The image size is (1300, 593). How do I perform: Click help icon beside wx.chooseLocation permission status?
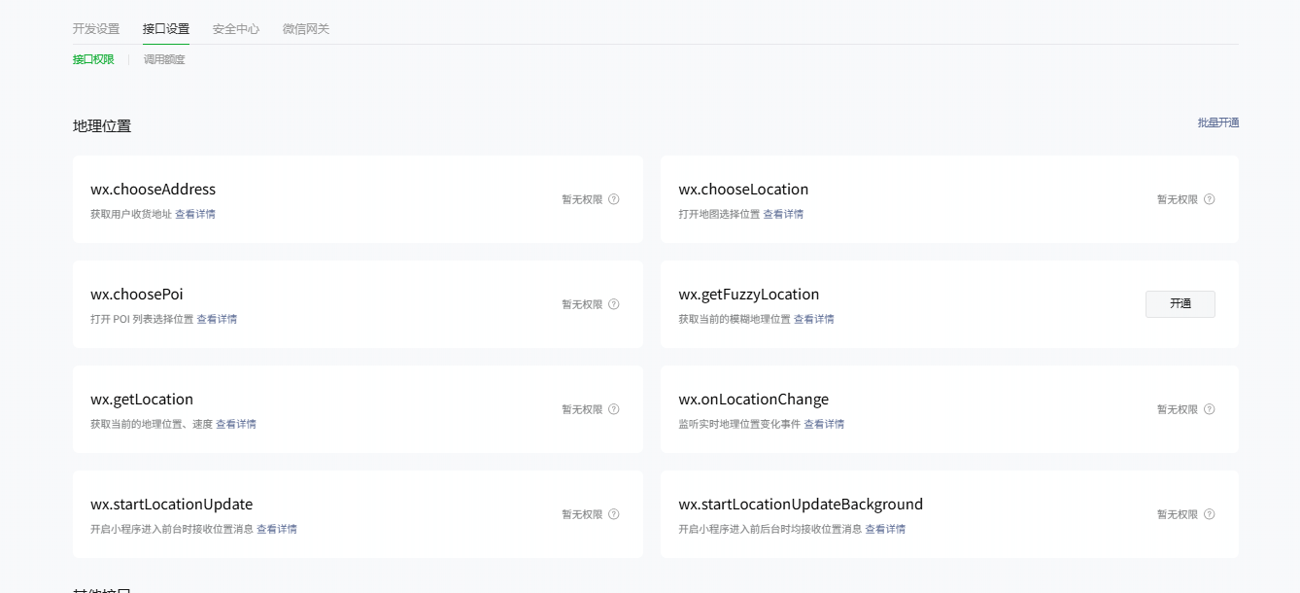pyautogui.click(x=1210, y=199)
